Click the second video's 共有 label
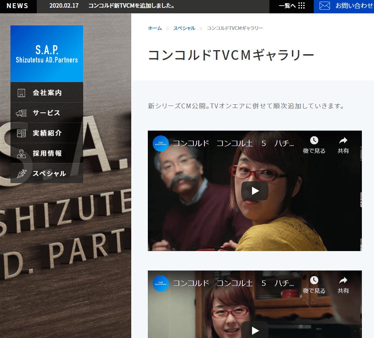 [343, 291]
